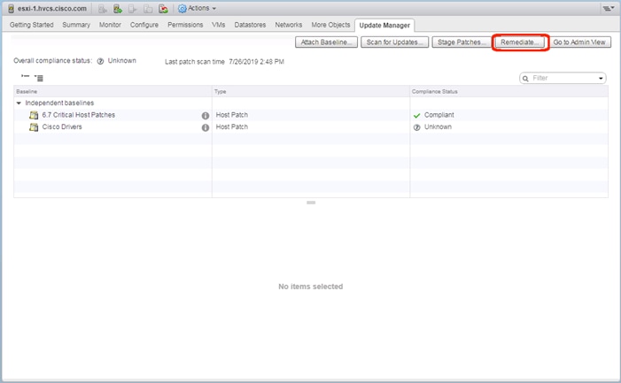Image resolution: width=621 pixels, height=383 pixels.
Task: Collapse the Independent baselines group
Action: 19,103
